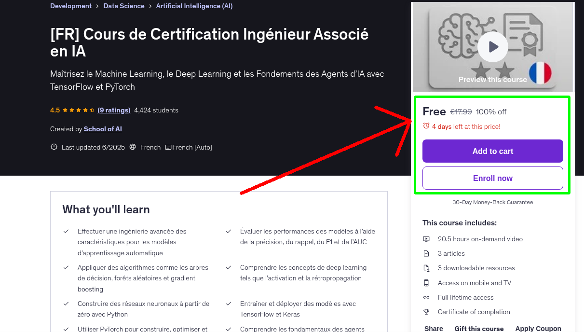Click the globe icon next to French
This screenshot has height=332, width=584.
tap(133, 147)
